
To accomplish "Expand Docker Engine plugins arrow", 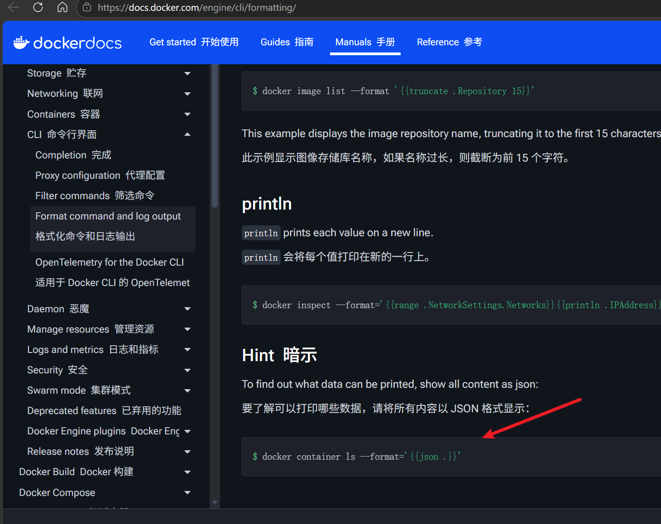I will 187,431.
